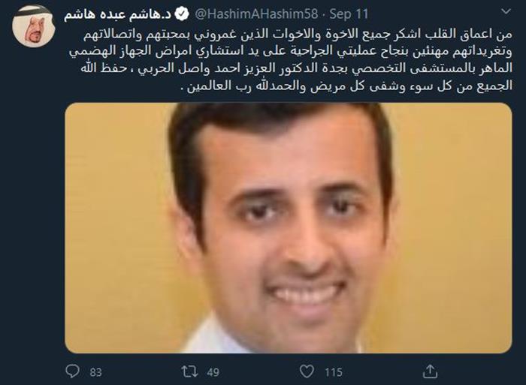The height and width of the screenshot is (385, 526).
Task: Click the tweet line starting من اعماق القلب
Action: (298, 35)
